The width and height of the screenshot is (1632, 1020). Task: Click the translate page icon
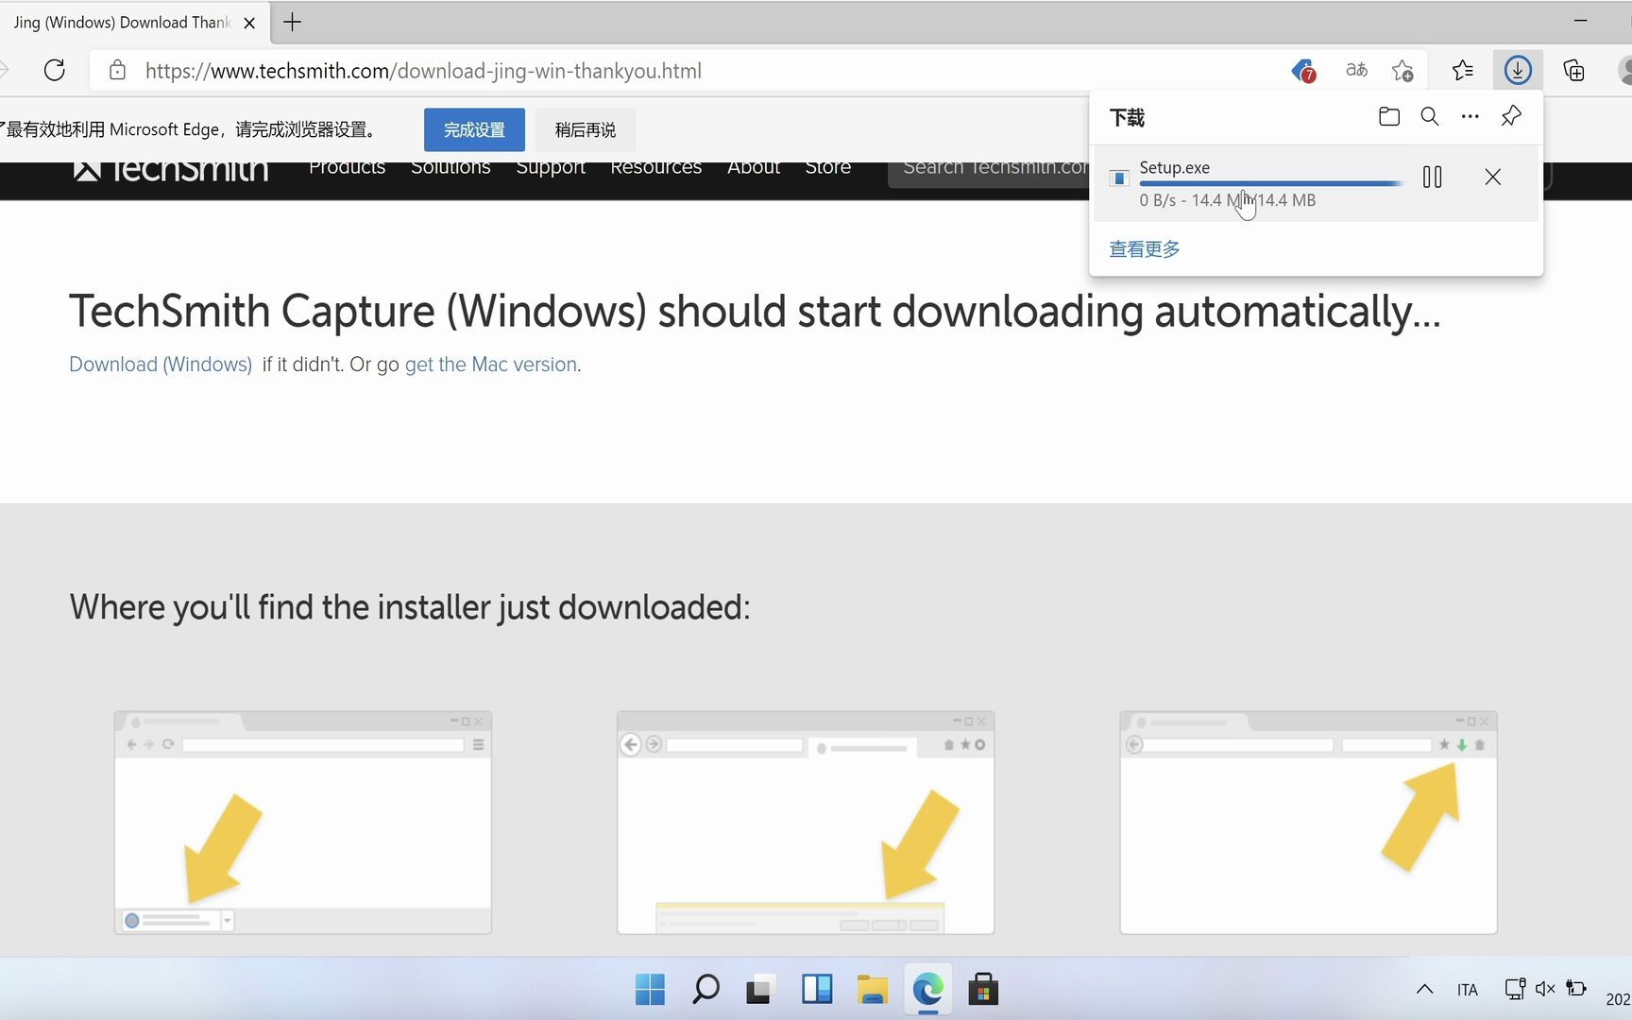pyautogui.click(x=1356, y=70)
